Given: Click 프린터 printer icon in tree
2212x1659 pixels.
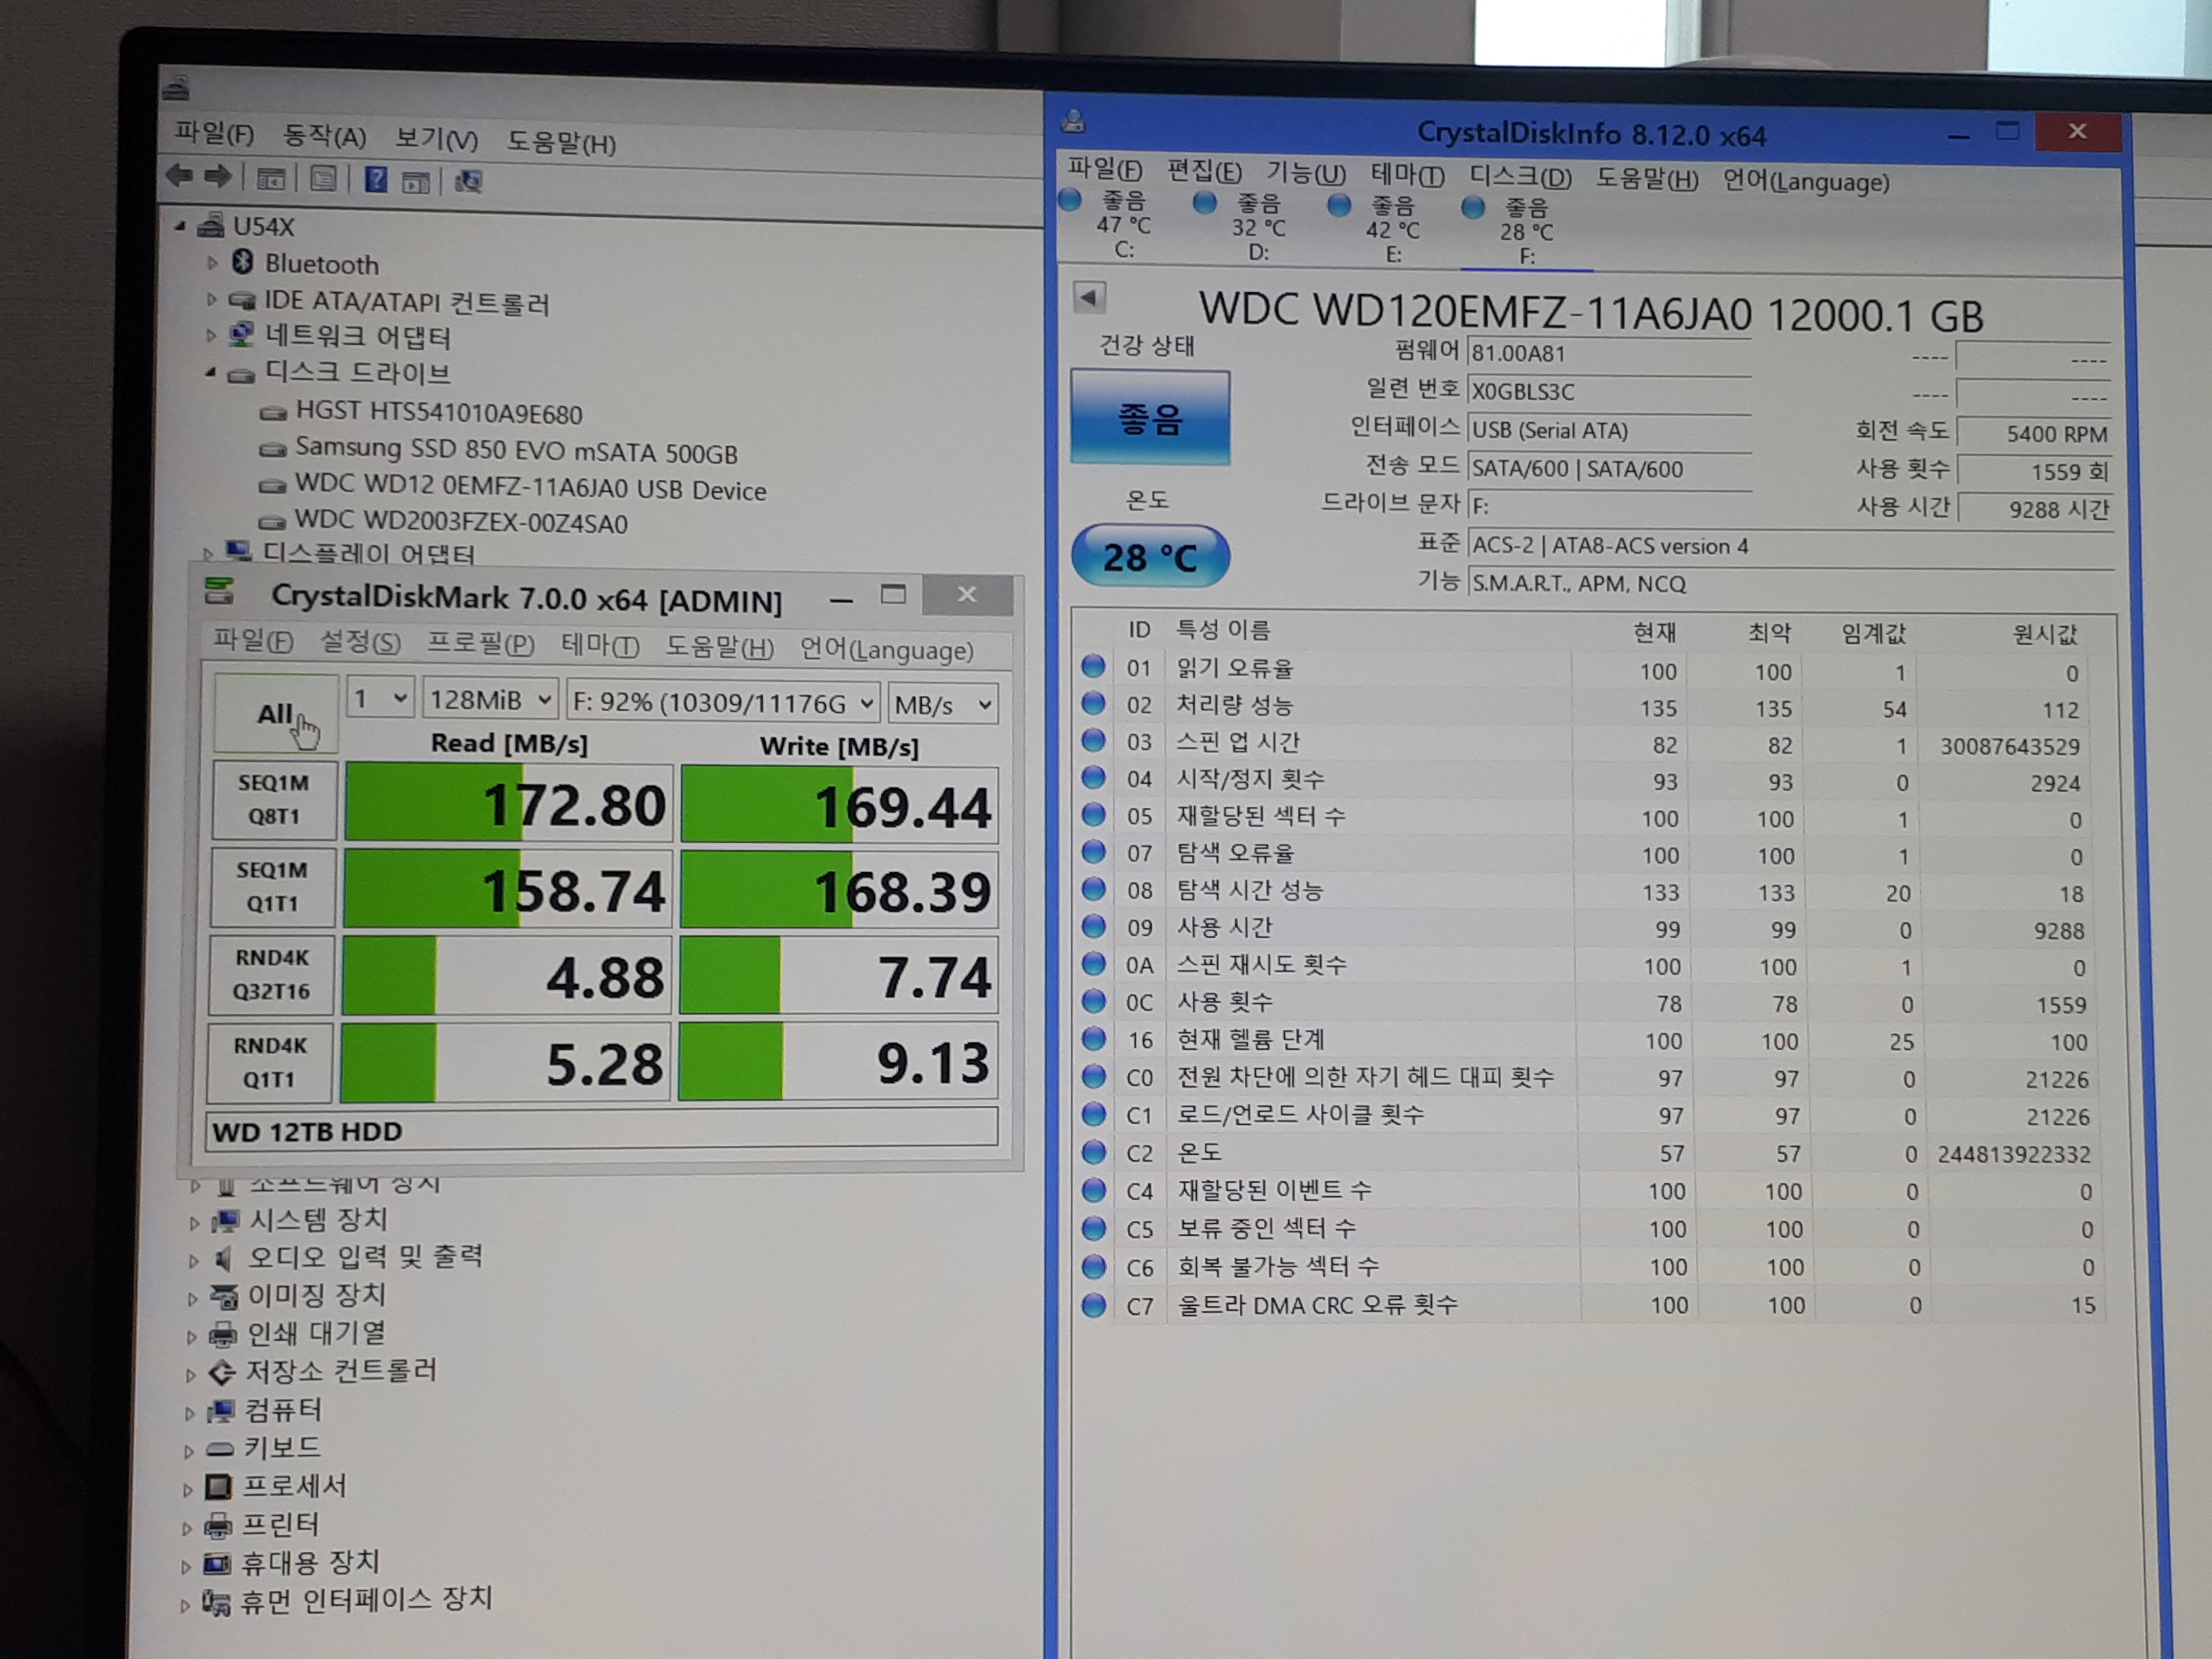Looking at the screenshot, I should [218, 1525].
